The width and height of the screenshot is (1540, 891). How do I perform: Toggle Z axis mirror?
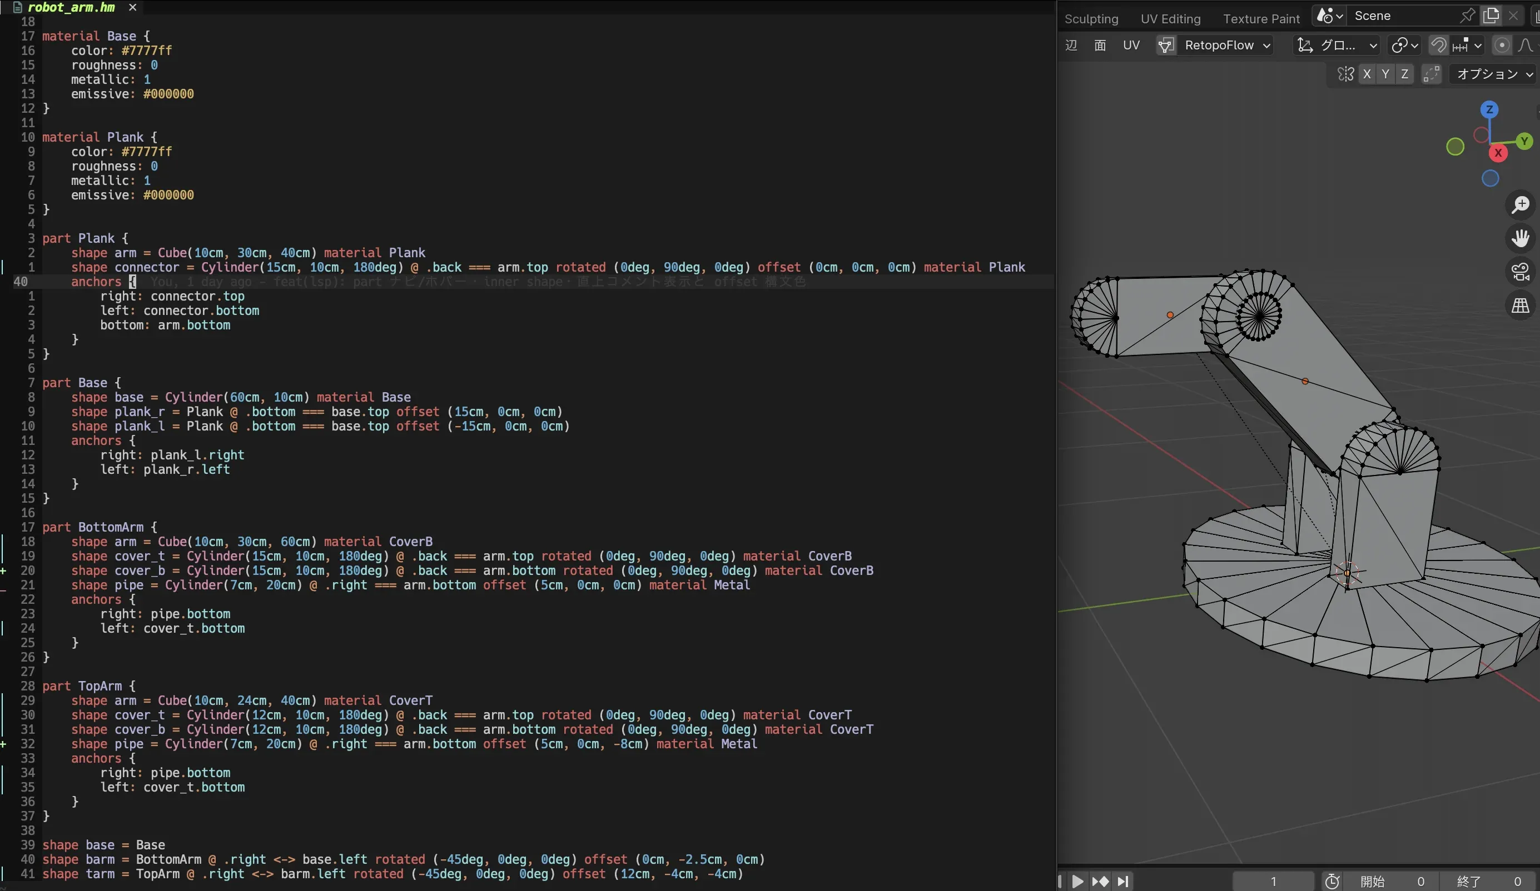click(x=1404, y=74)
